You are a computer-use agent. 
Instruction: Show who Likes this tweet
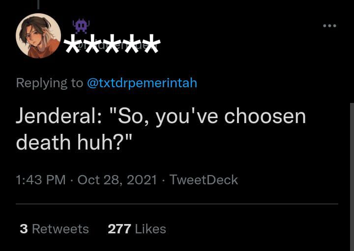pos(150,229)
